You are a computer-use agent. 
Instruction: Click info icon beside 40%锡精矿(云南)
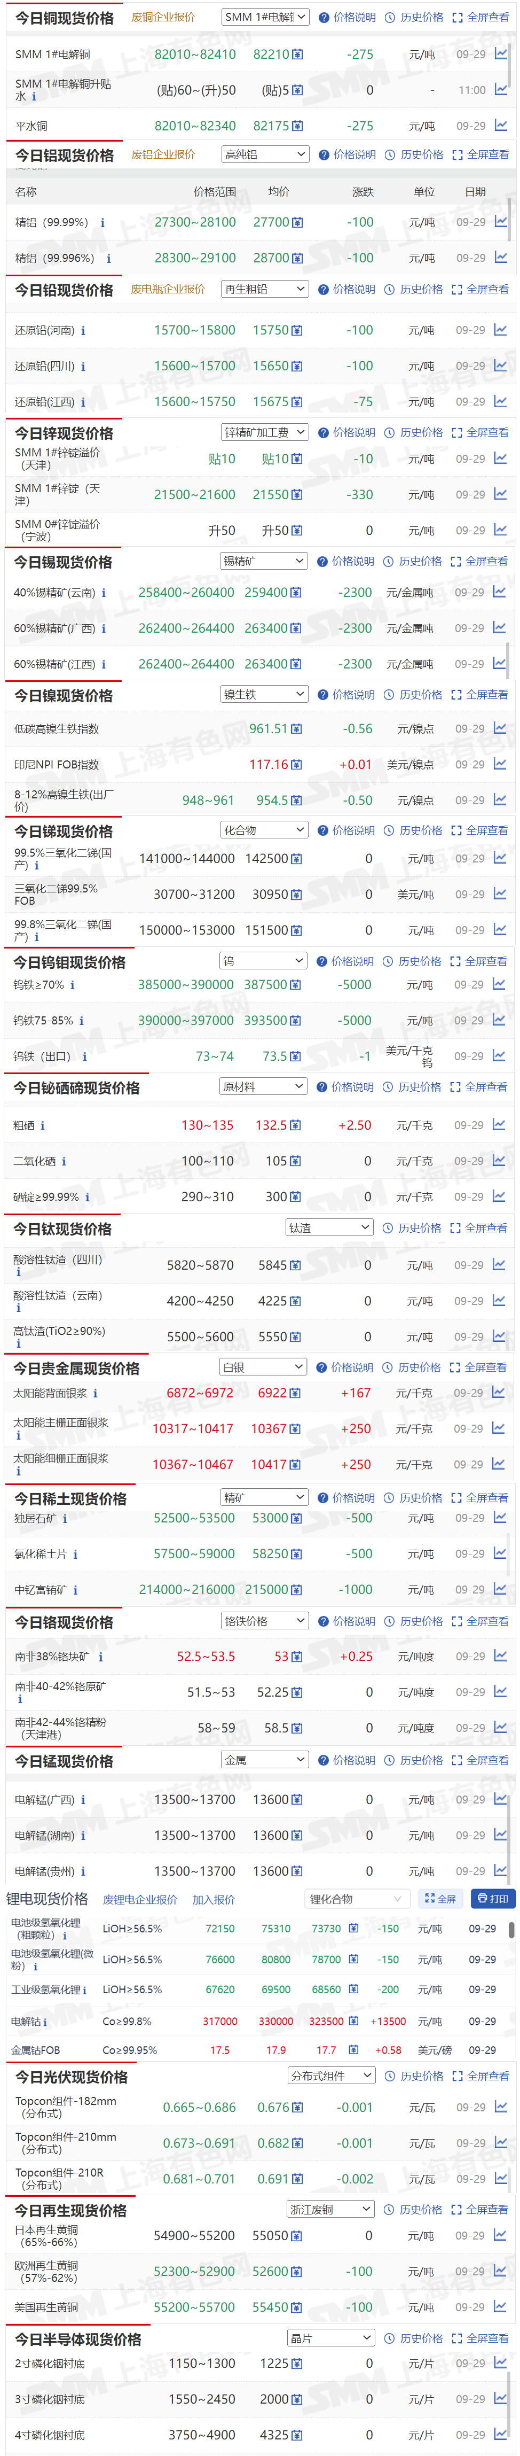point(104,593)
